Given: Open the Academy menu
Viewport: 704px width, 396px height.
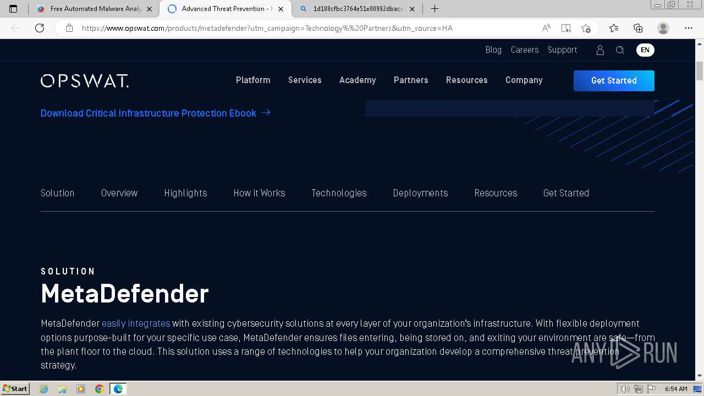Looking at the screenshot, I should click(x=358, y=80).
